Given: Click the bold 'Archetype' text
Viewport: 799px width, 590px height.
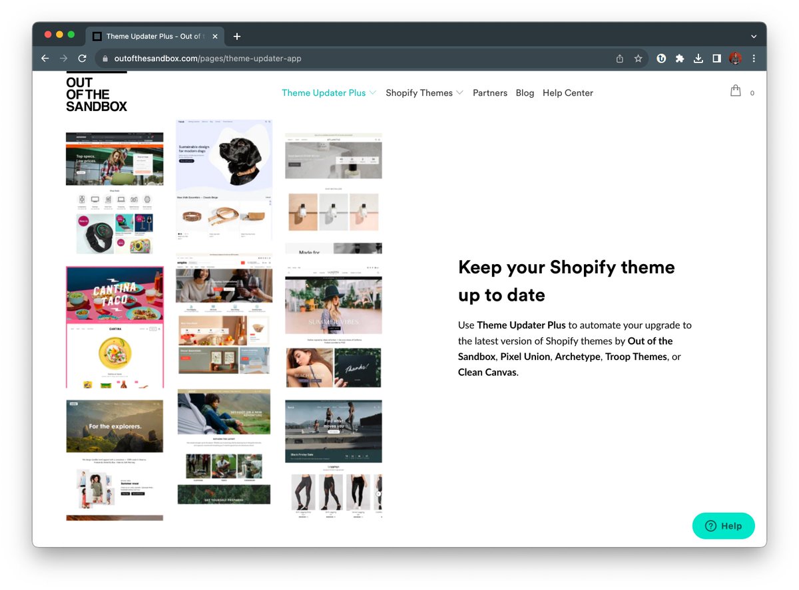Looking at the screenshot, I should point(578,357).
